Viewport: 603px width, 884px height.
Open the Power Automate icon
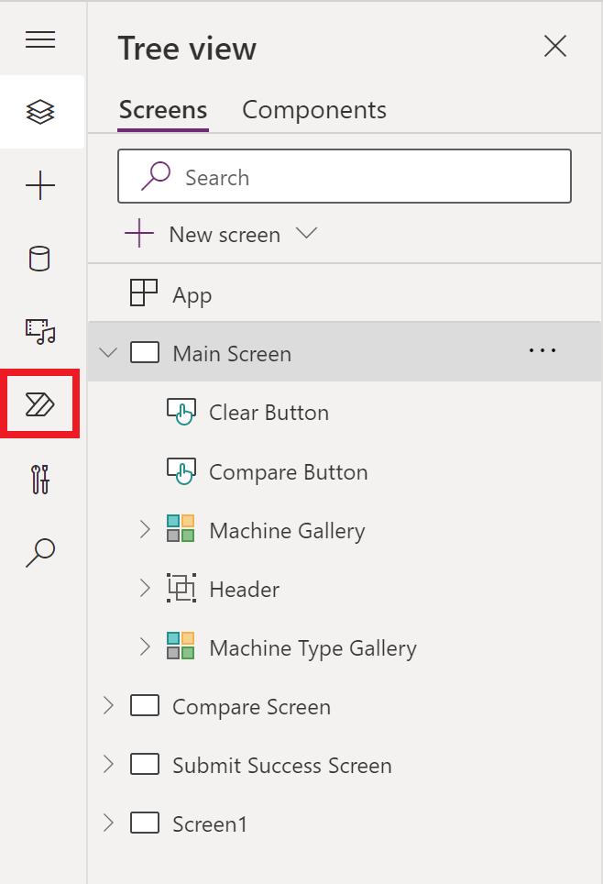pyautogui.click(x=40, y=404)
